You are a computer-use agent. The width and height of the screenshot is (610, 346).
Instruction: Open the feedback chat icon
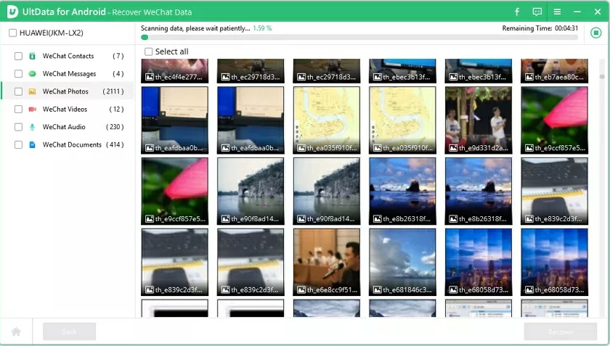(537, 12)
